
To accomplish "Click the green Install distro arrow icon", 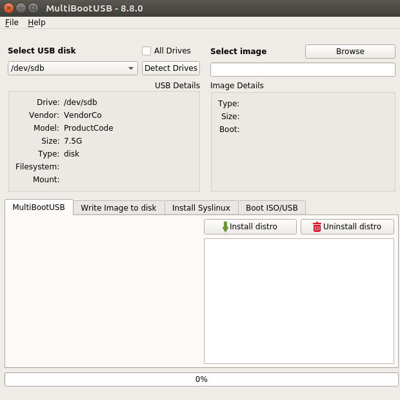I will 225,227.
